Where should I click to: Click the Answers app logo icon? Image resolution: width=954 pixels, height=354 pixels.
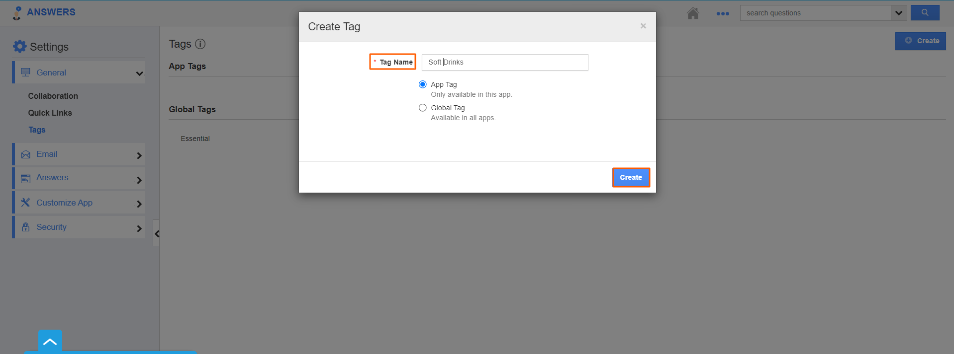17,13
